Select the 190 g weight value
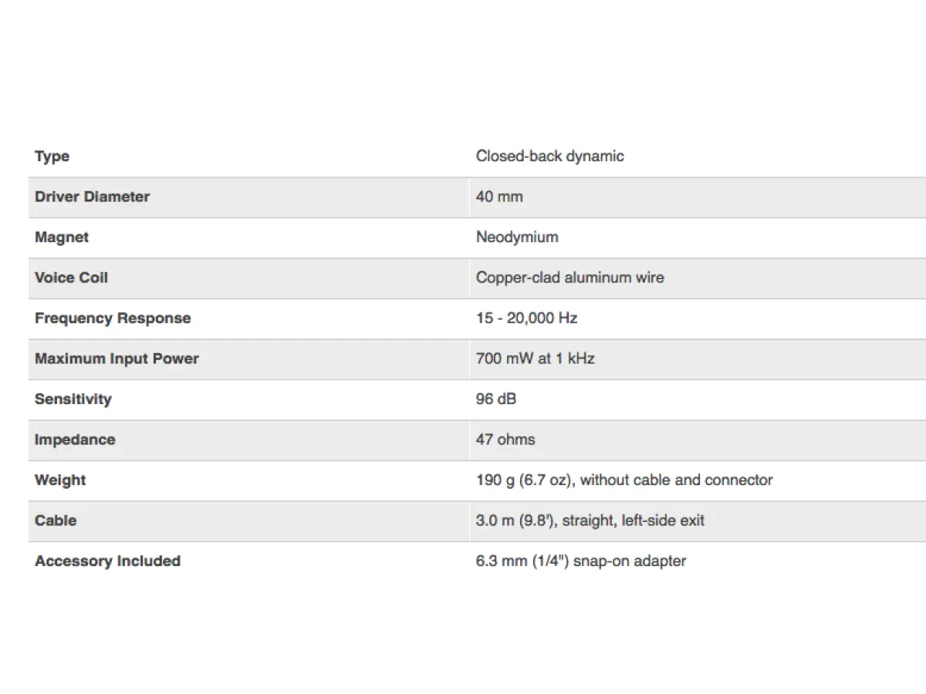 click(x=624, y=480)
